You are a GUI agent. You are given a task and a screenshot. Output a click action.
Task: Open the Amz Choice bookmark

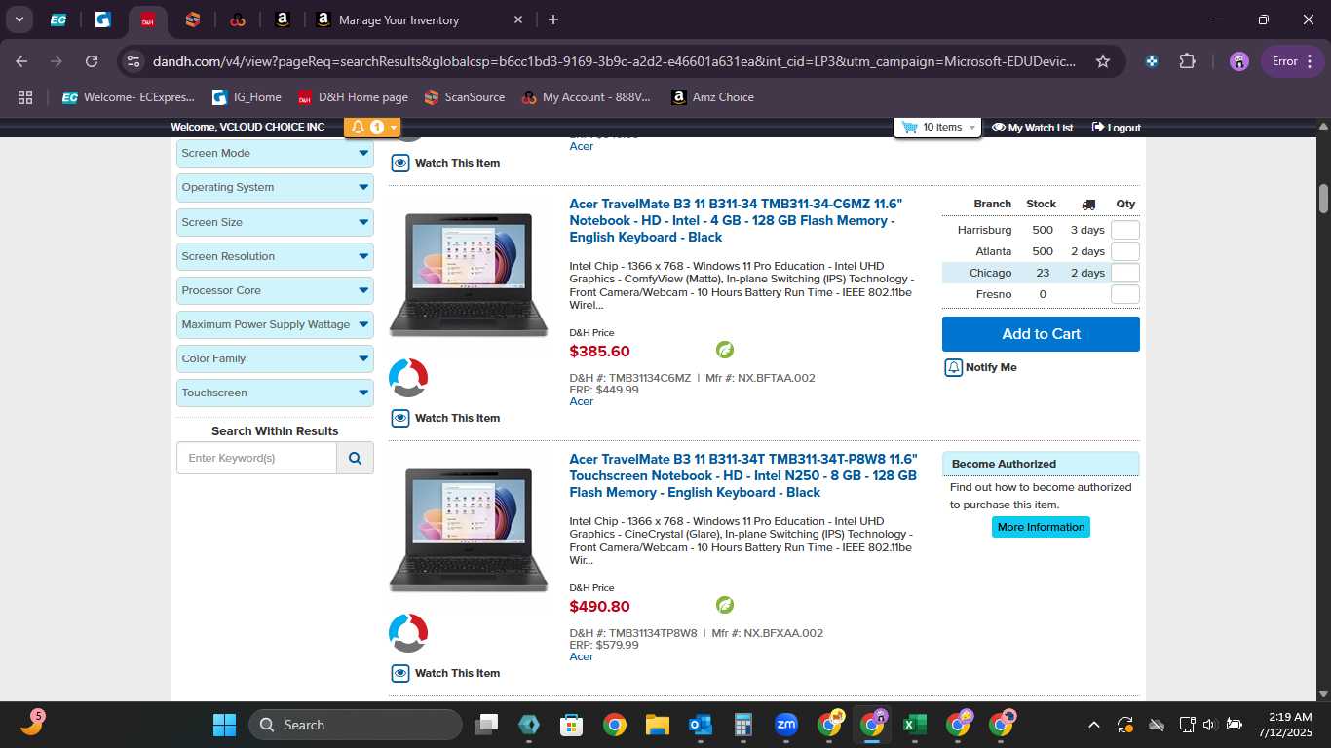[712, 97]
